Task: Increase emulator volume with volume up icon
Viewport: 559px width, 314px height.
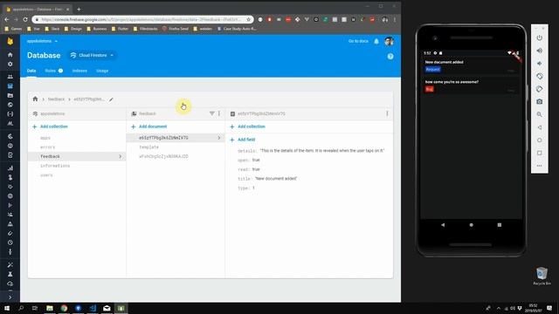Action: pos(540,51)
